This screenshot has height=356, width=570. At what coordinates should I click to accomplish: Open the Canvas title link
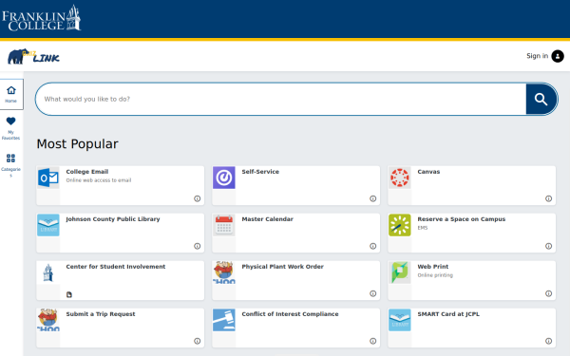click(428, 172)
